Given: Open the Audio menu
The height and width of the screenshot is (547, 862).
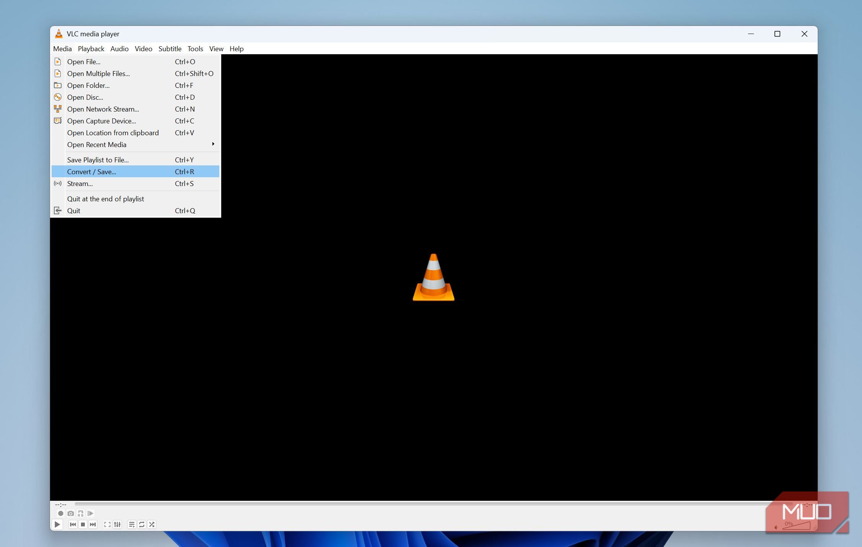Looking at the screenshot, I should point(119,49).
